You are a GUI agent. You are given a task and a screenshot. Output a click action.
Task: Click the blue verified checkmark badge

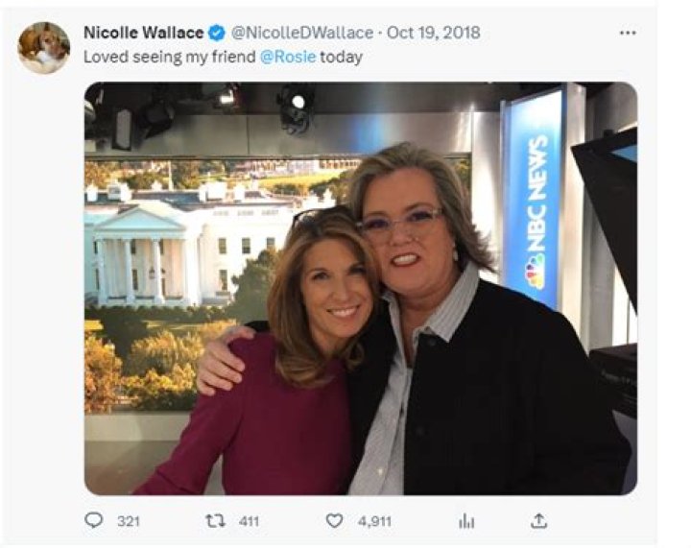coord(218,33)
